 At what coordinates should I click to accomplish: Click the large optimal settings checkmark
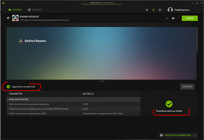click(169, 104)
